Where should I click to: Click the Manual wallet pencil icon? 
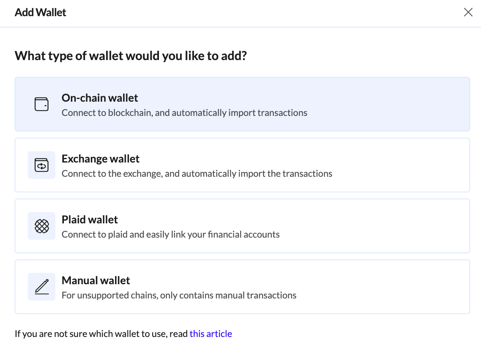[42, 287]
